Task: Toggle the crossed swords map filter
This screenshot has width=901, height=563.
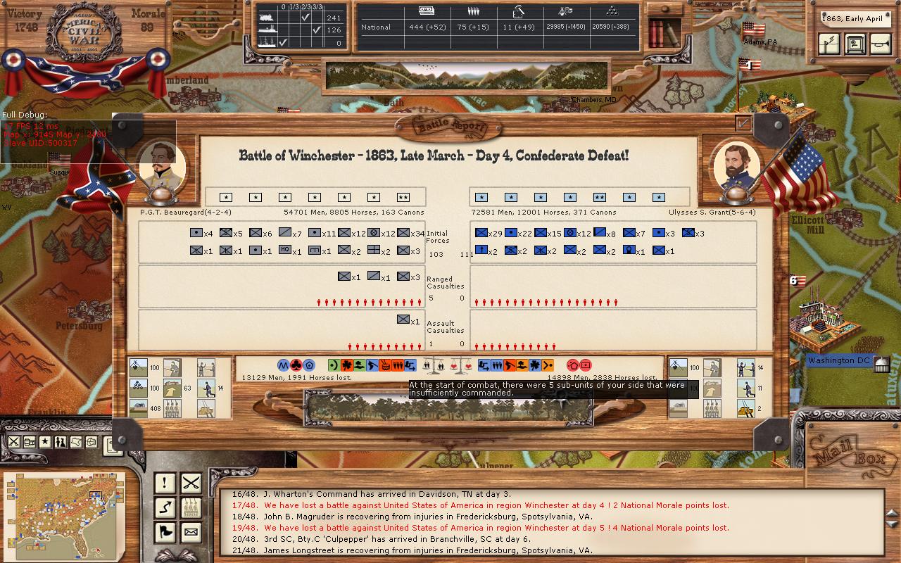Action: 14,442
